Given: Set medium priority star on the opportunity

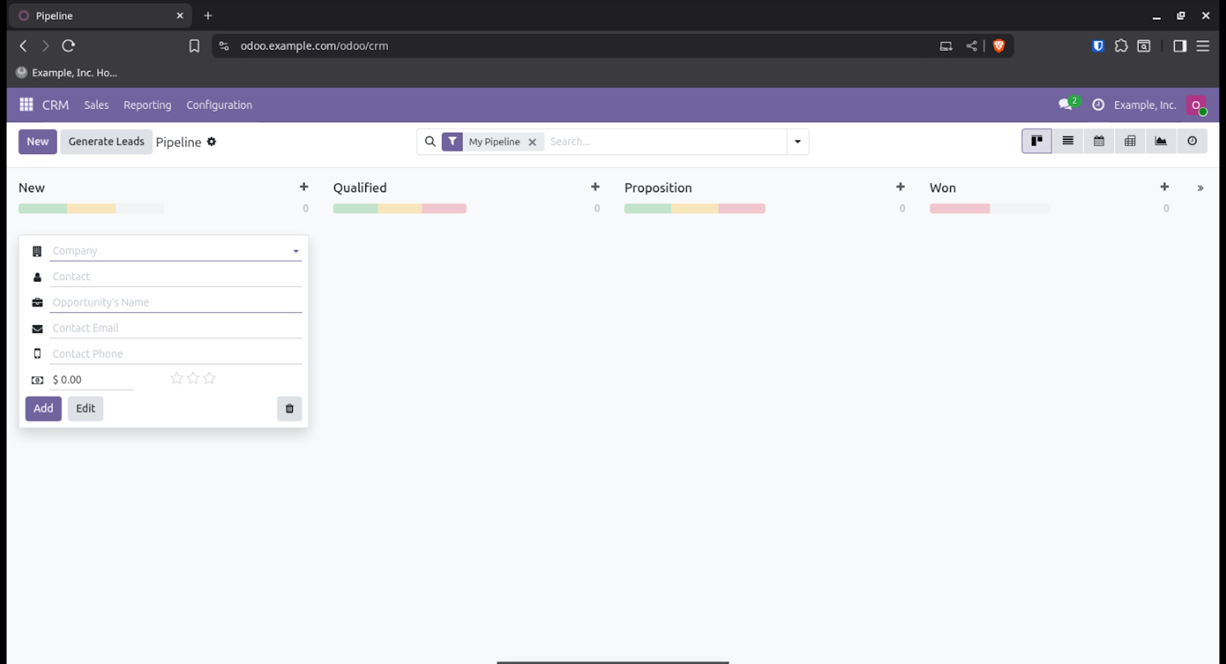Looking at the screenshot, I should pyautogui.click(x=192, y=378).
